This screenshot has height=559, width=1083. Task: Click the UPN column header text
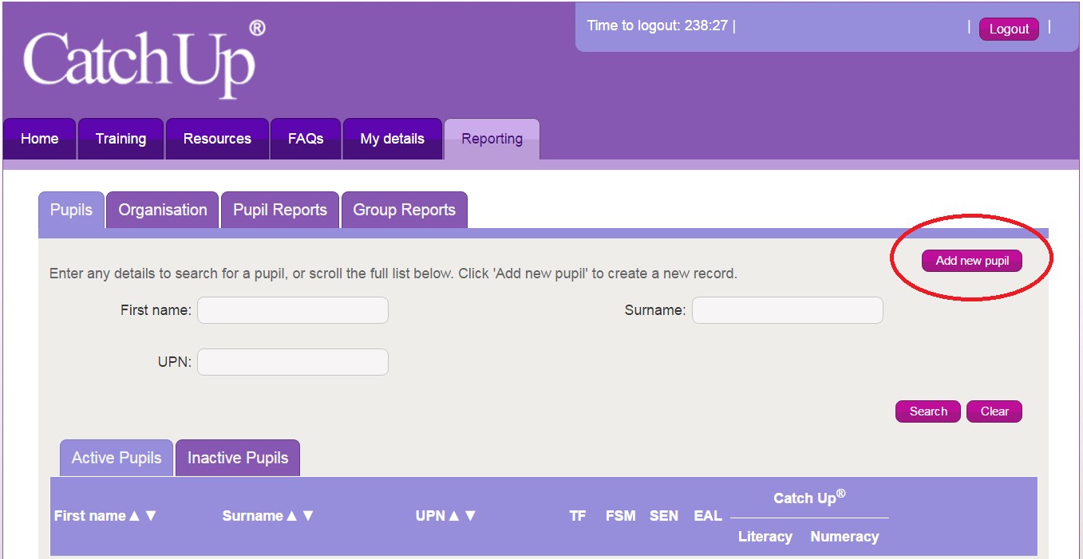point(430,516)
